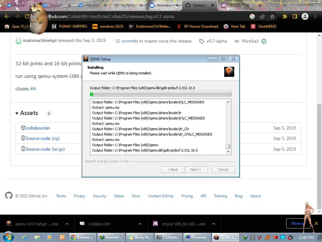Close the Release GitHub tab
Image resolution: width=322 pixels, height=242 pixels.
[213, 5]
